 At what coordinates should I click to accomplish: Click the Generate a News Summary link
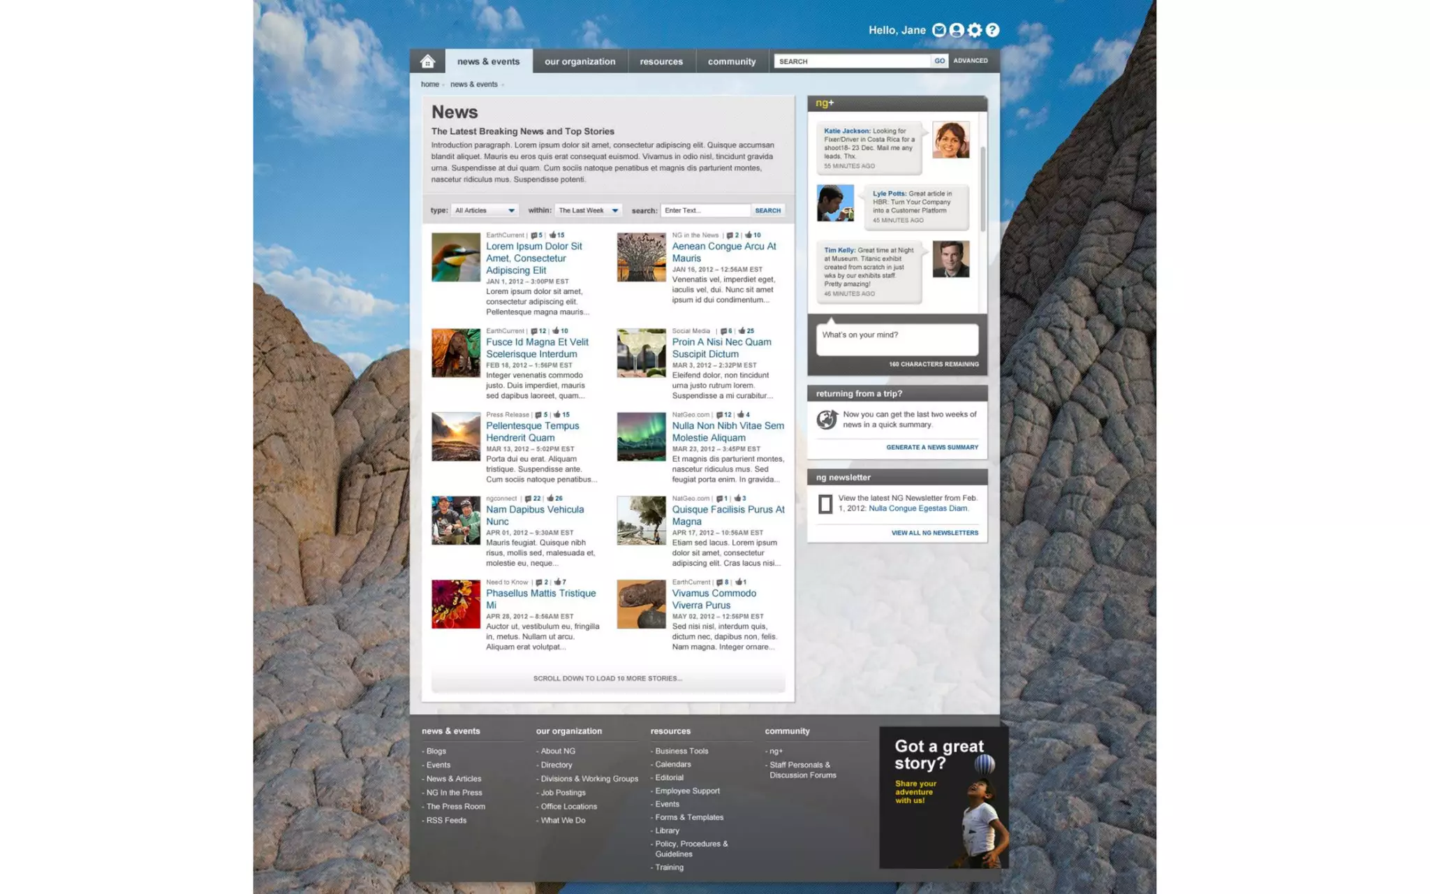tap(931, 447)
